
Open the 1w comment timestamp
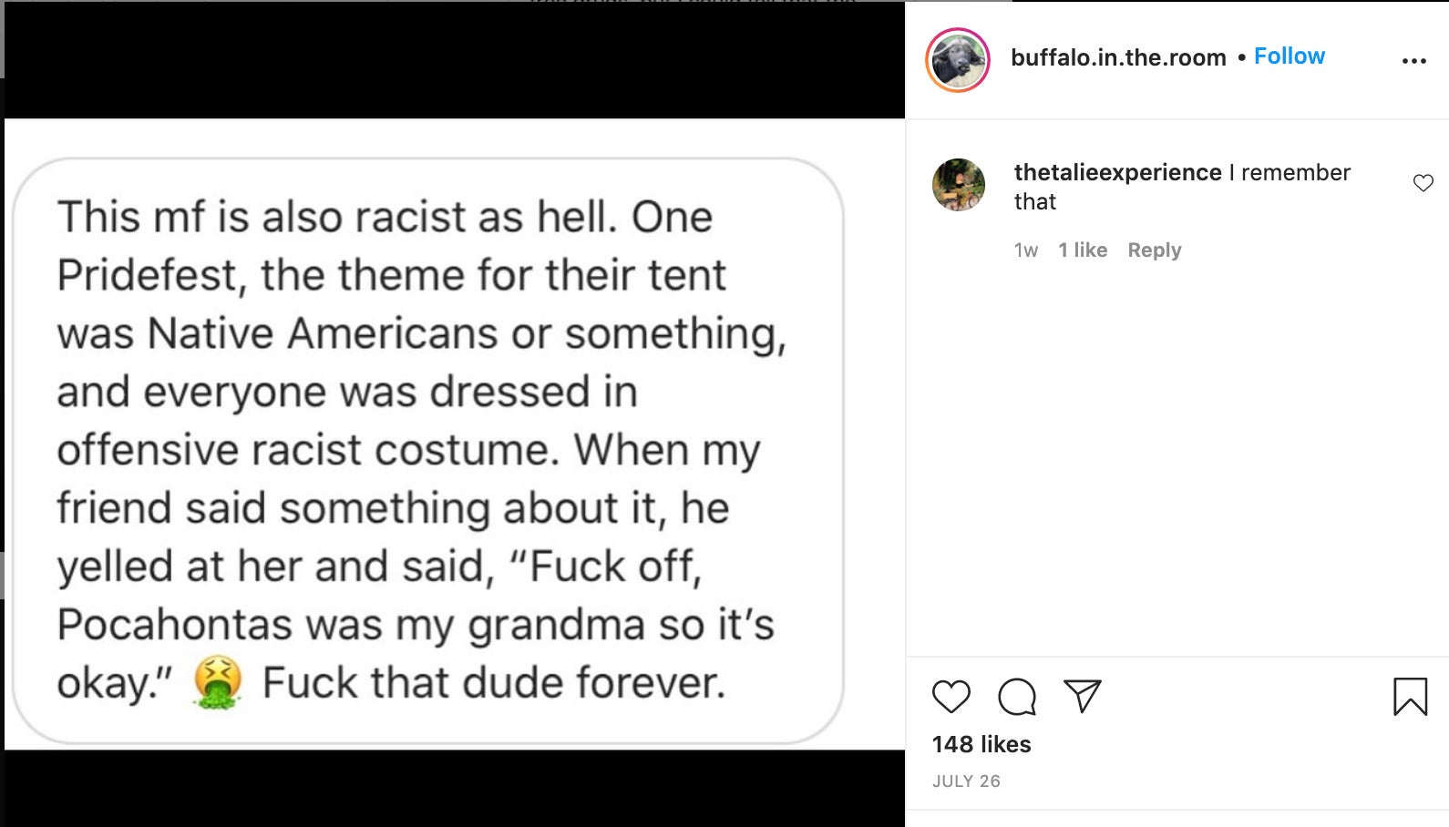pyautogui.click(x=1026, y=250)
